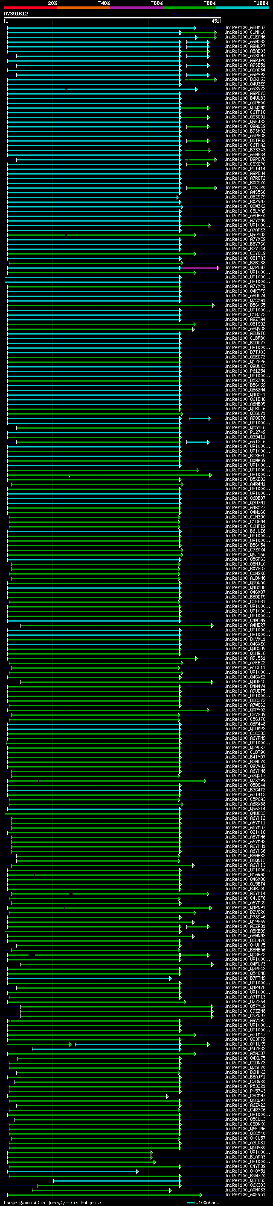273x1206 pixels.
Task: Select hit label UniRef100_Q0IUK5
Action: coord(245,1044)
